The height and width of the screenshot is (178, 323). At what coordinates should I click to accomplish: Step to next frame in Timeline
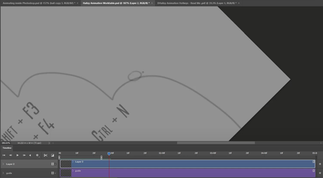(24, 155)
